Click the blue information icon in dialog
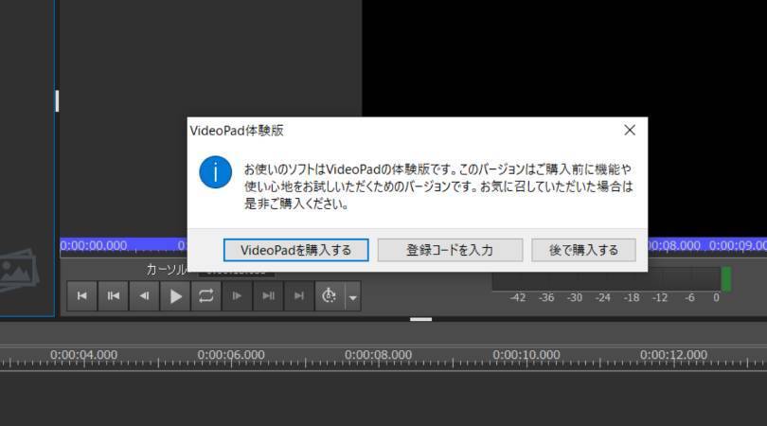Image resolution: width=767 pixels, height=426 pixels. (215, 172)
